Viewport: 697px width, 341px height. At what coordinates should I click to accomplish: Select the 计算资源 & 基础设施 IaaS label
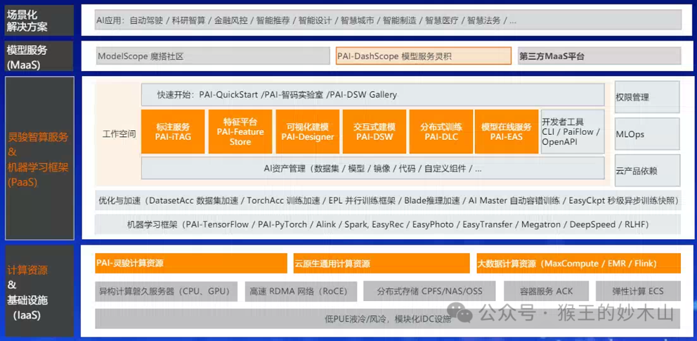[39, 291]
